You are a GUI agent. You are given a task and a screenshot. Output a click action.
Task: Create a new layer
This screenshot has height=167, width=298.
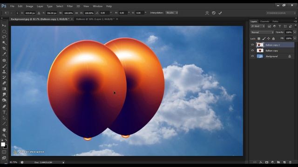click(284, 162)
